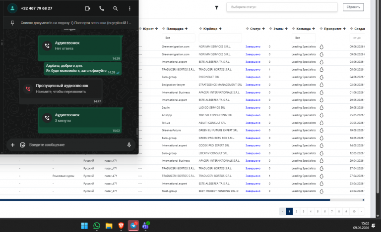Viewport: 381px width, 232px height.
Task: Click the filter funnel icon above table
Action: tap(216, 8)
